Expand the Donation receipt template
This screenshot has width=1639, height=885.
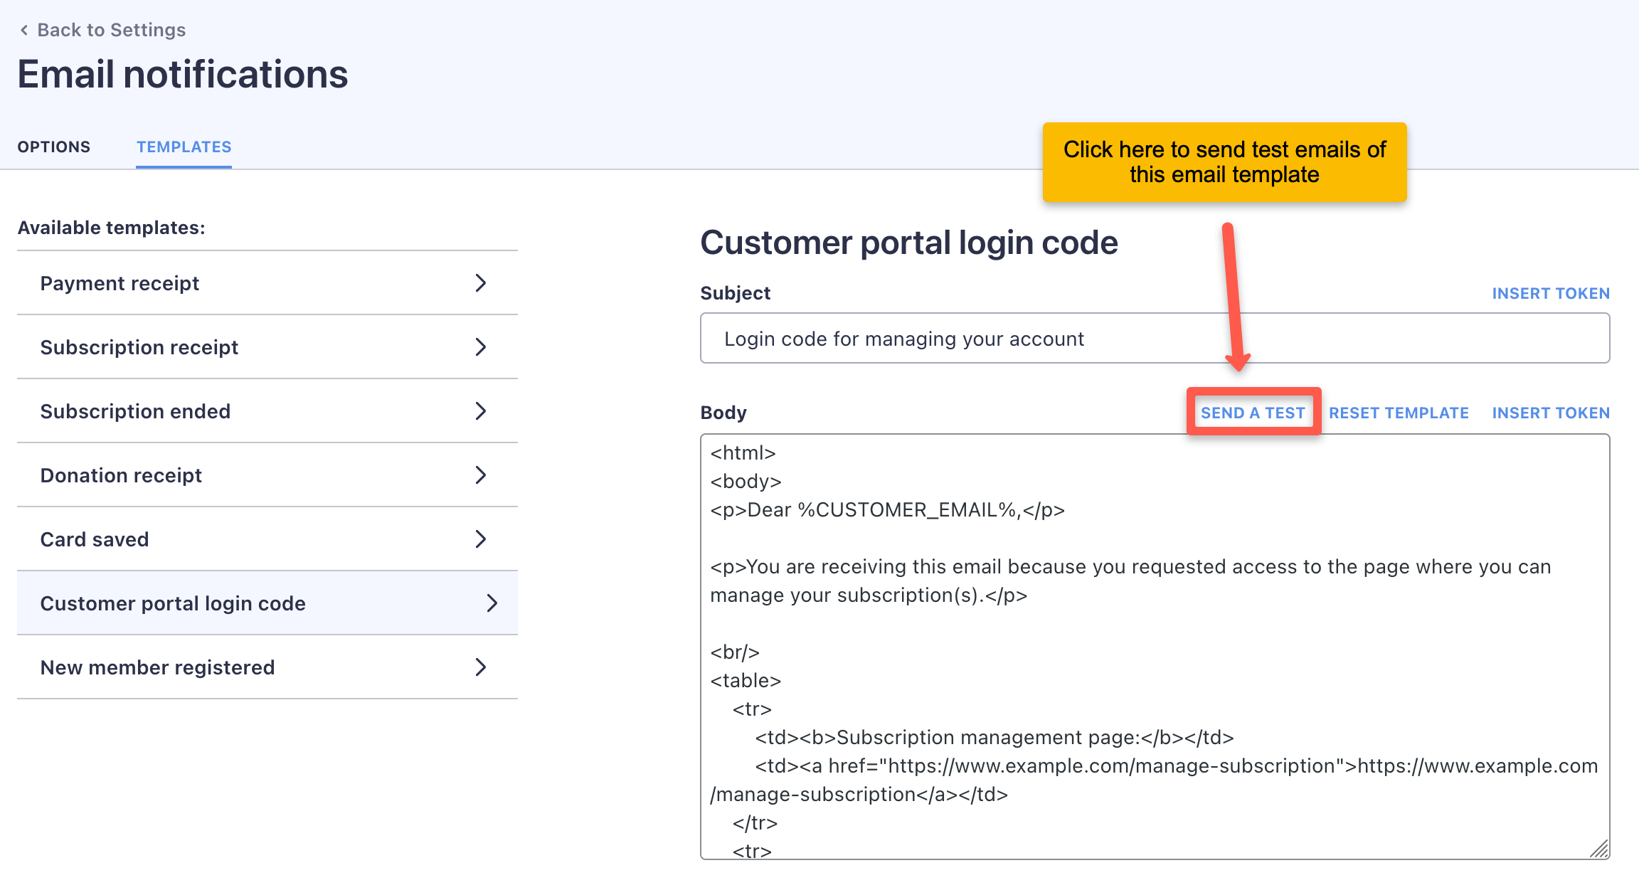pos(481,475)
